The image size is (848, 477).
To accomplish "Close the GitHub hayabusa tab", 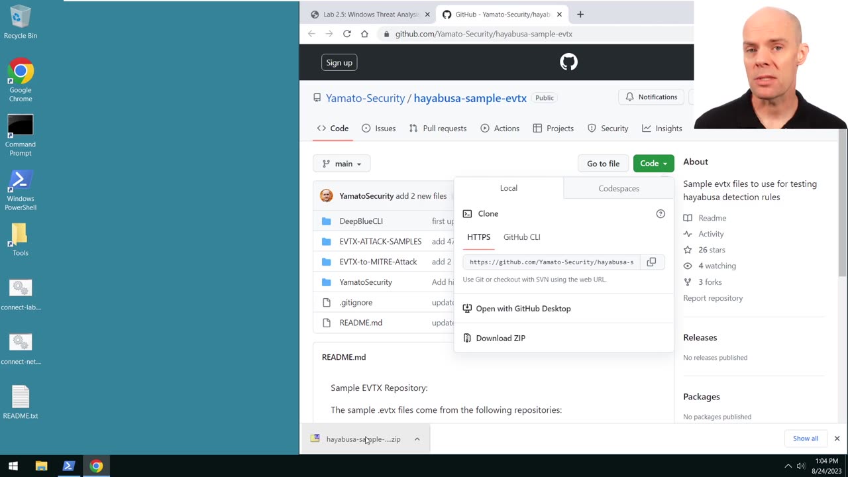I will point(559,14).
